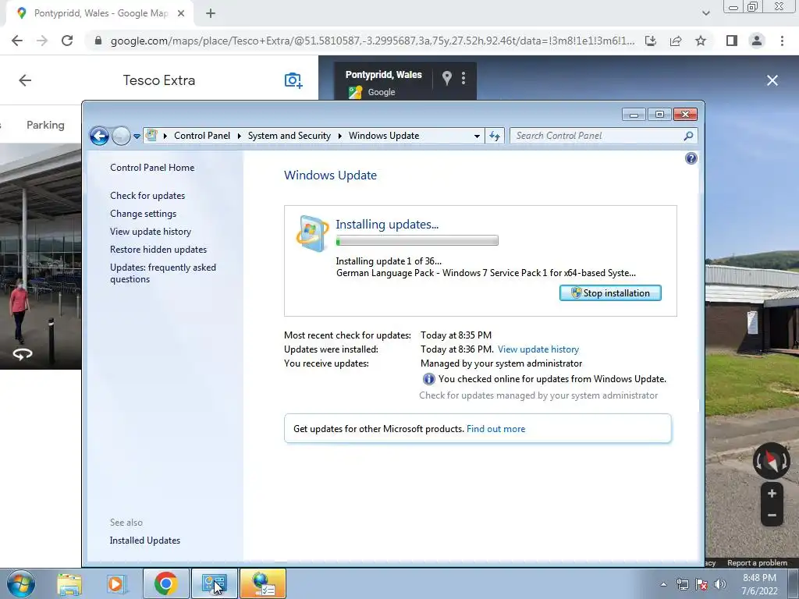Click the Control Panel forward arrow button

tap(121, 136)
